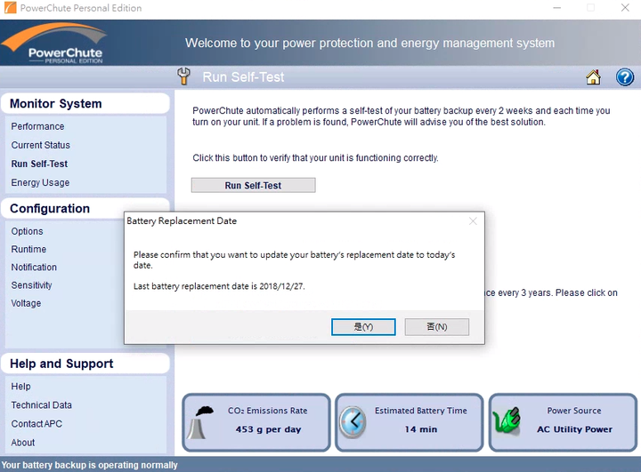Open Voltage settings
This screenshot has height=472, width=641.
26,303
